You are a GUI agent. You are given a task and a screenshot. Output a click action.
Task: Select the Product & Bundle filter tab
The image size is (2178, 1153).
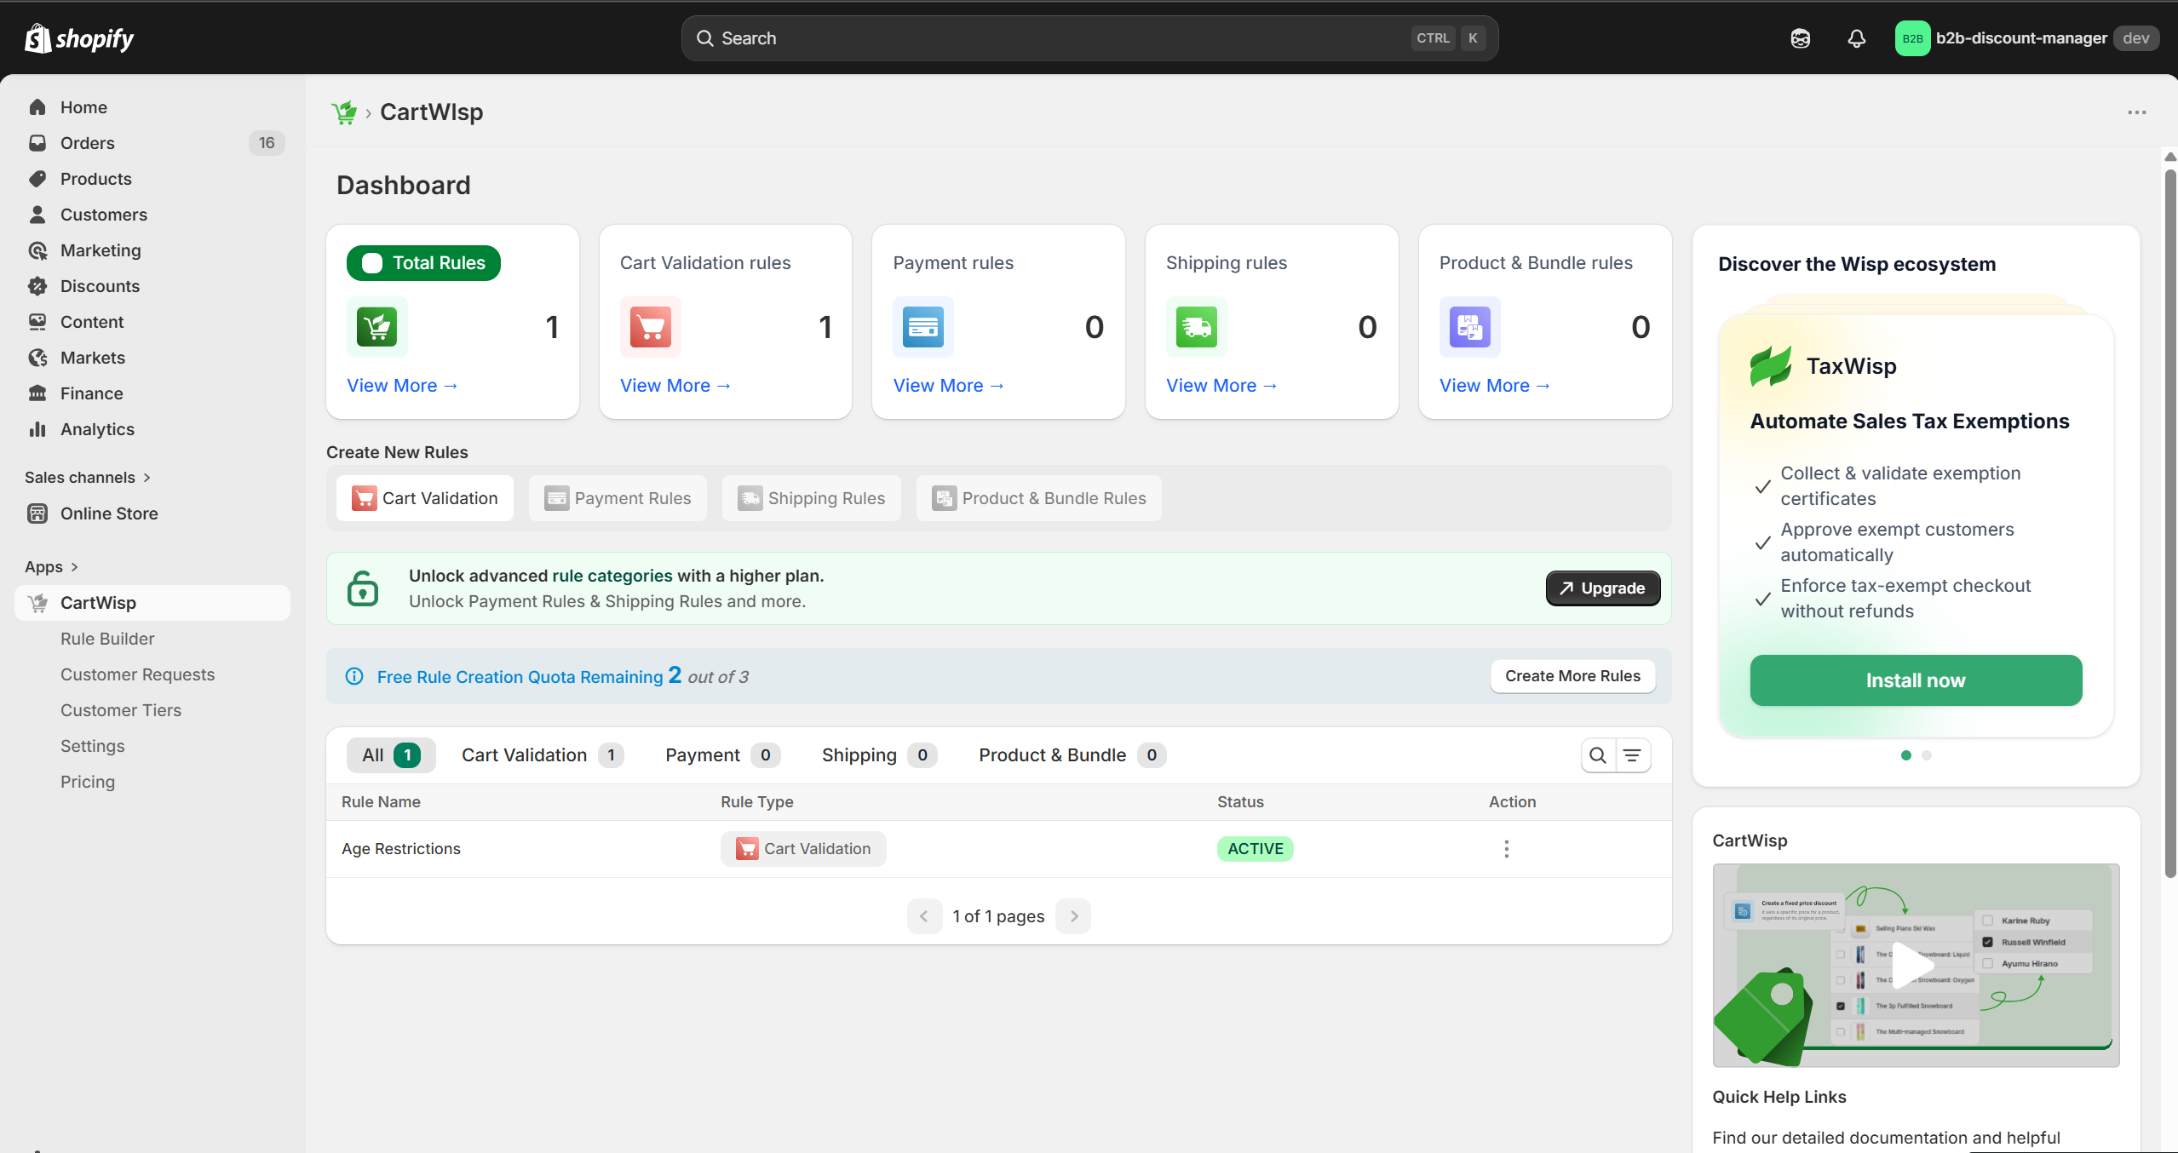pos(1072,755)
